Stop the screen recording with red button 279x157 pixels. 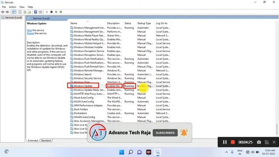[x=232, y=142]
